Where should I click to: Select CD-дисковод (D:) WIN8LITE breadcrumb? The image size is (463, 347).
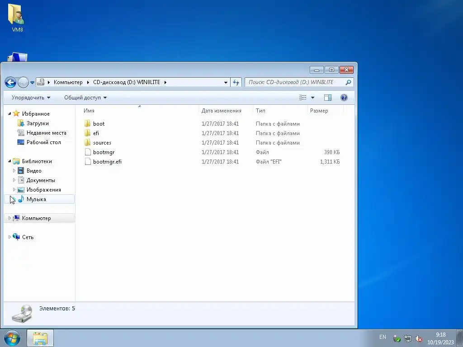(x=127, y=82)
